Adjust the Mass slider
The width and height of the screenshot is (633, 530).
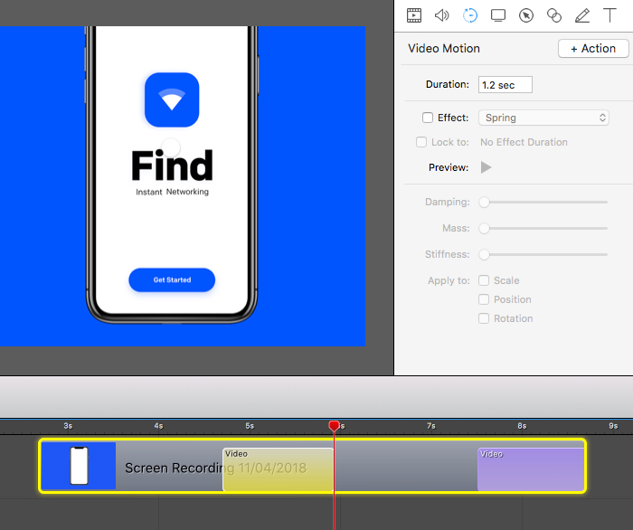pyautogui.click(x=543, y=229)
